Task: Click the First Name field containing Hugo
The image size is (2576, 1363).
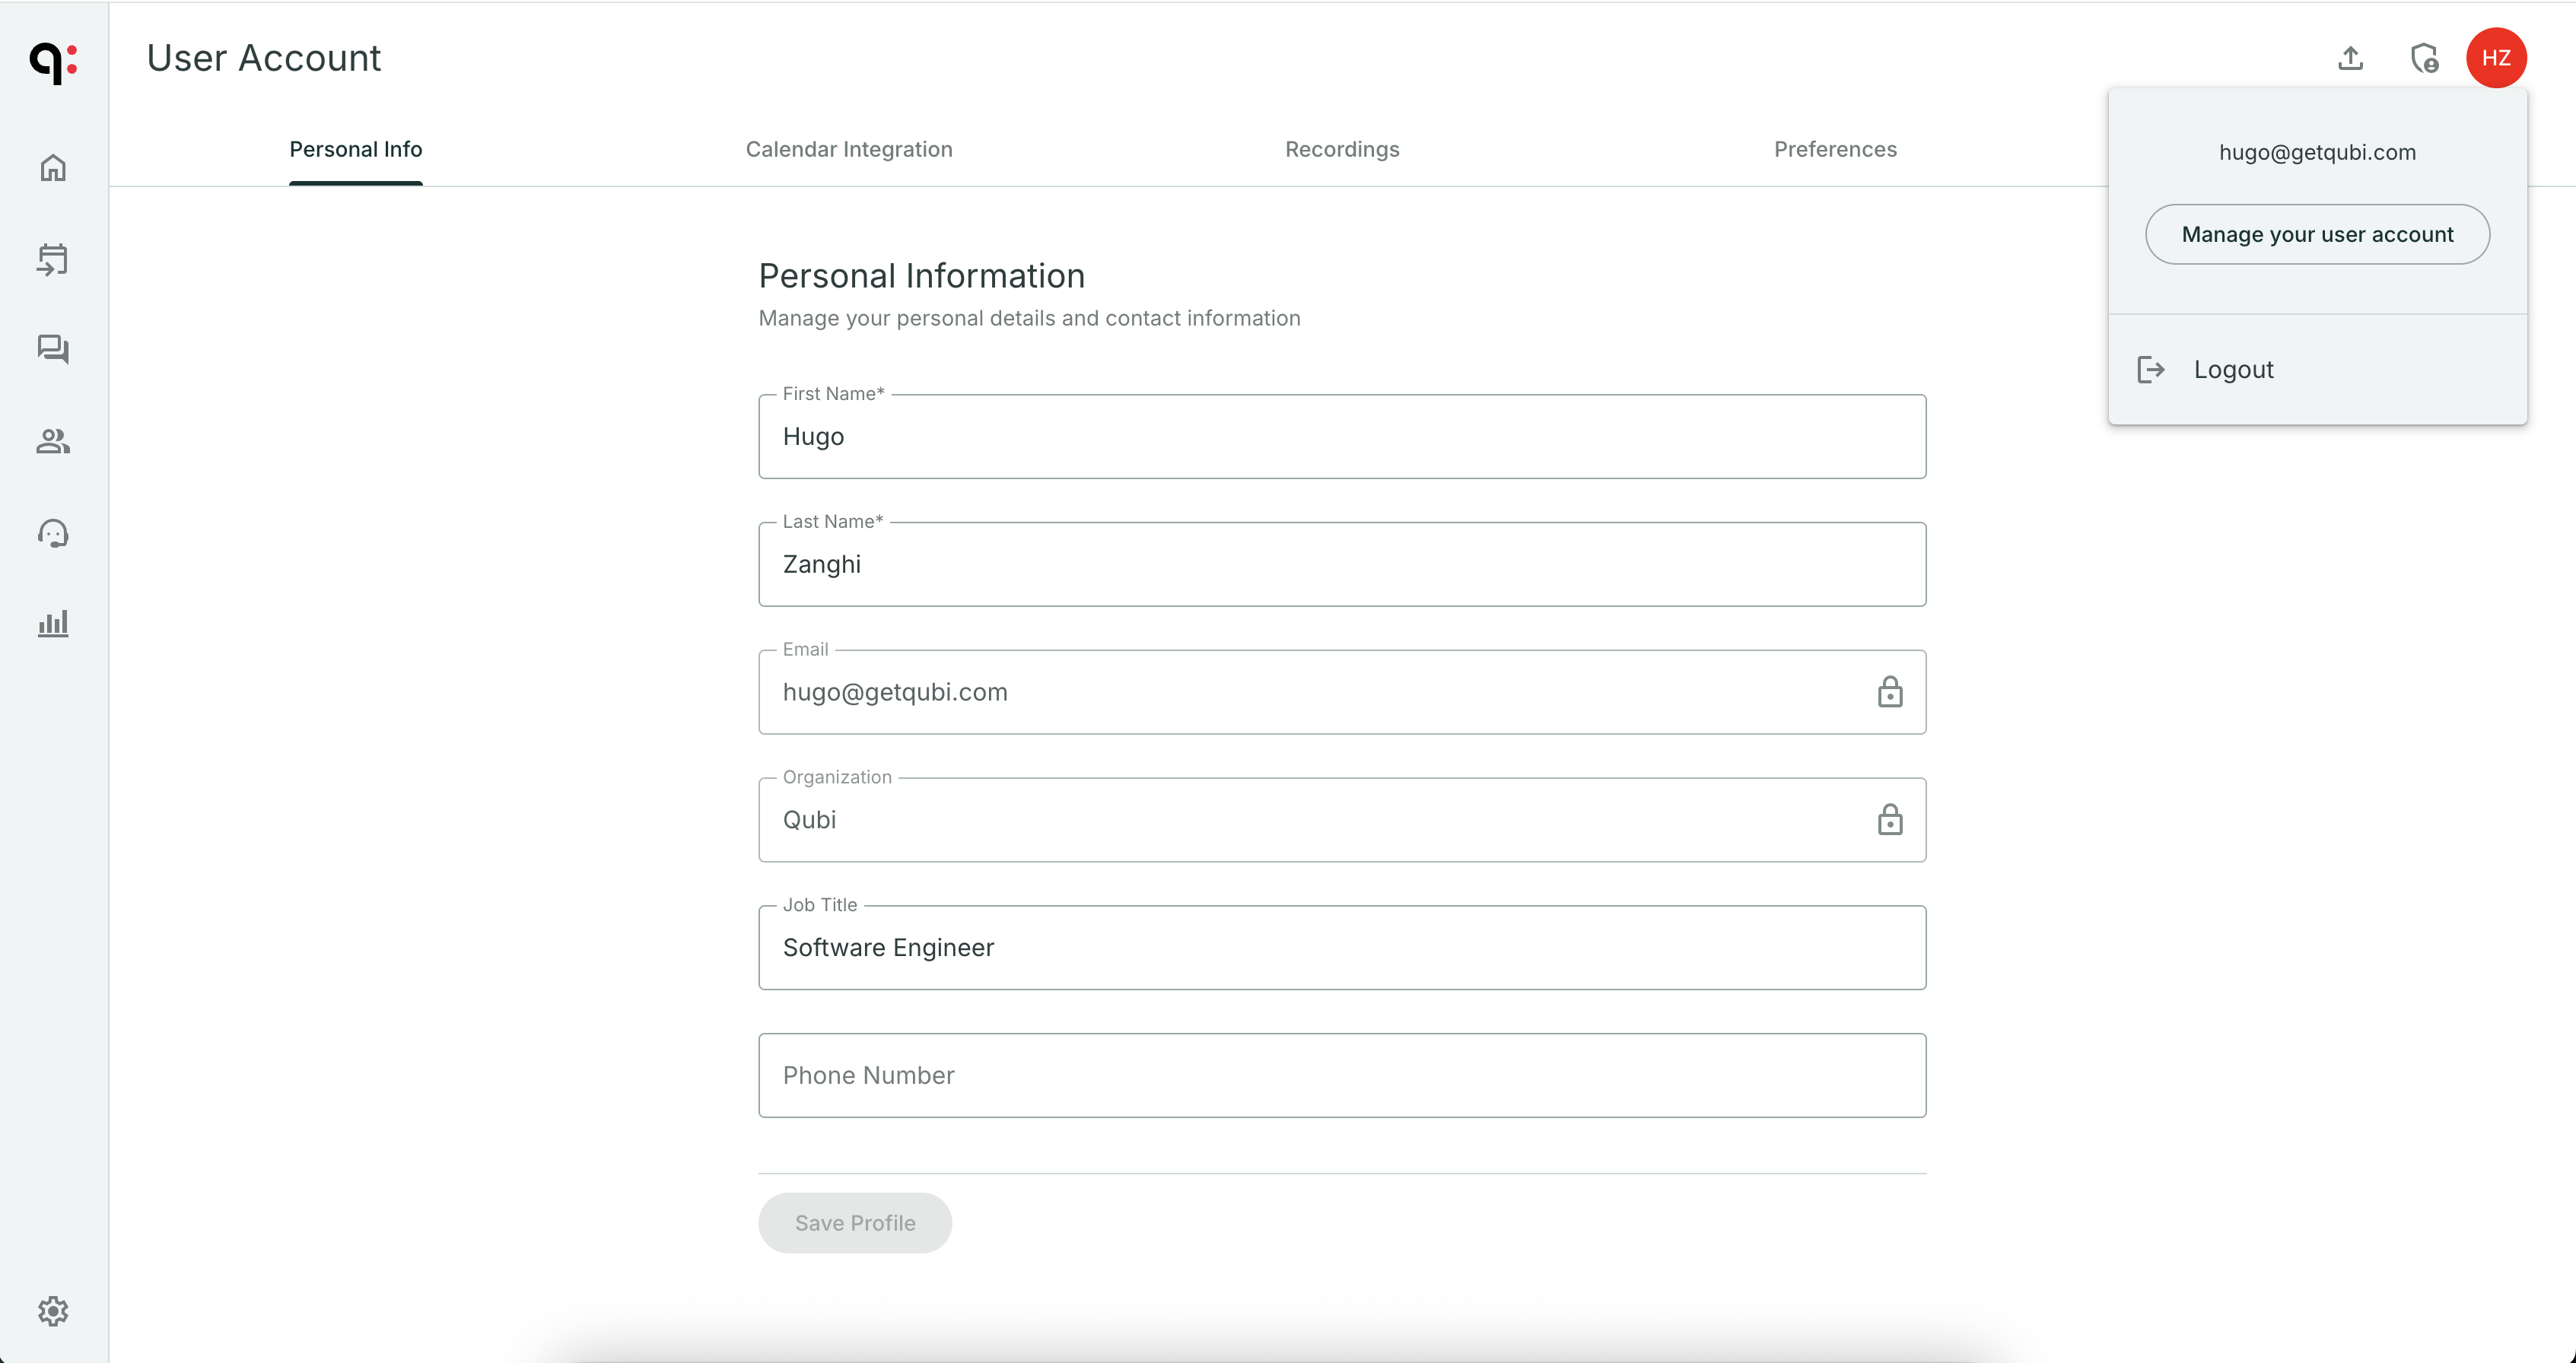Action: coord(1342,437)
